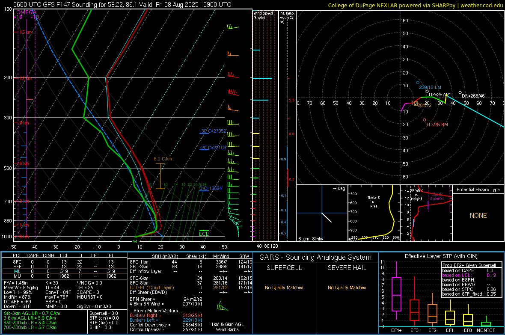Viewport: 505px width, 335px height.
Task: Select the Eff Shear (EBWD) row
Action: [x=191, y=293]
